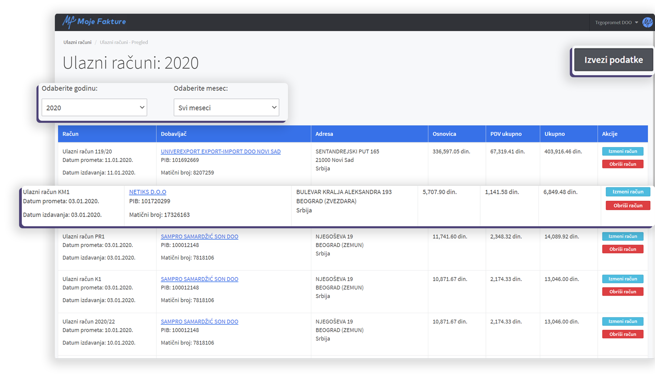Delete invoice PR1 with Obriši račun
This screenshot has height=379, width=655.
coord(623,249)
